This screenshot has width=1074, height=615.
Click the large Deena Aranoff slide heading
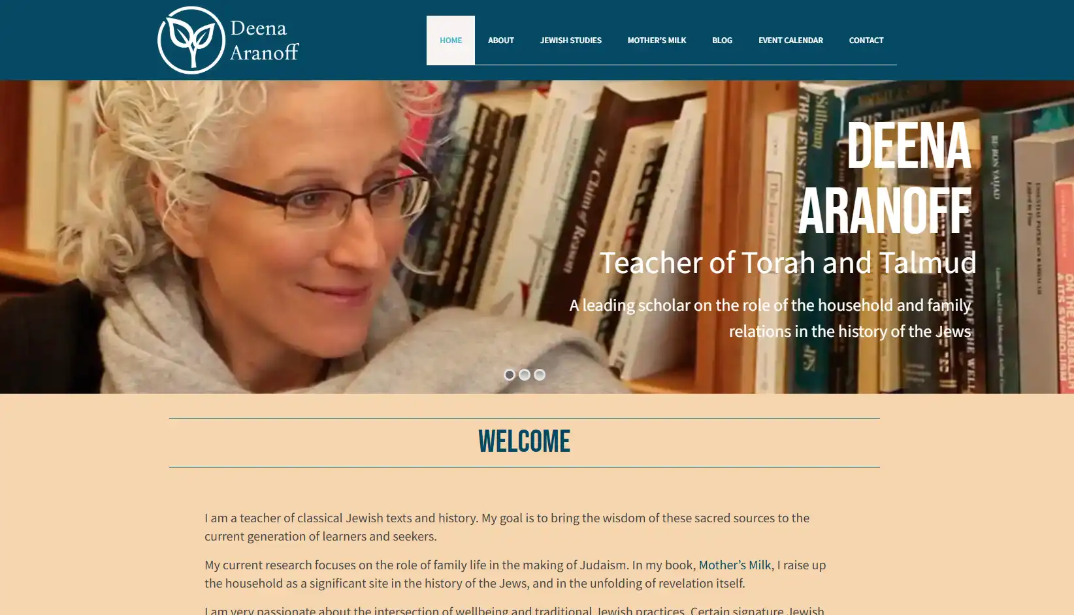(886, 178)
